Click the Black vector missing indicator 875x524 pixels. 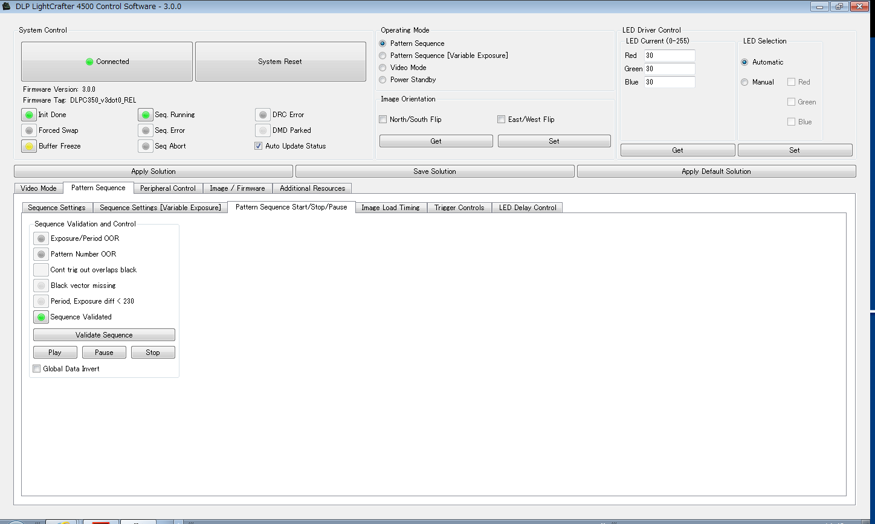pyautogui.click(x=41, y=286)
